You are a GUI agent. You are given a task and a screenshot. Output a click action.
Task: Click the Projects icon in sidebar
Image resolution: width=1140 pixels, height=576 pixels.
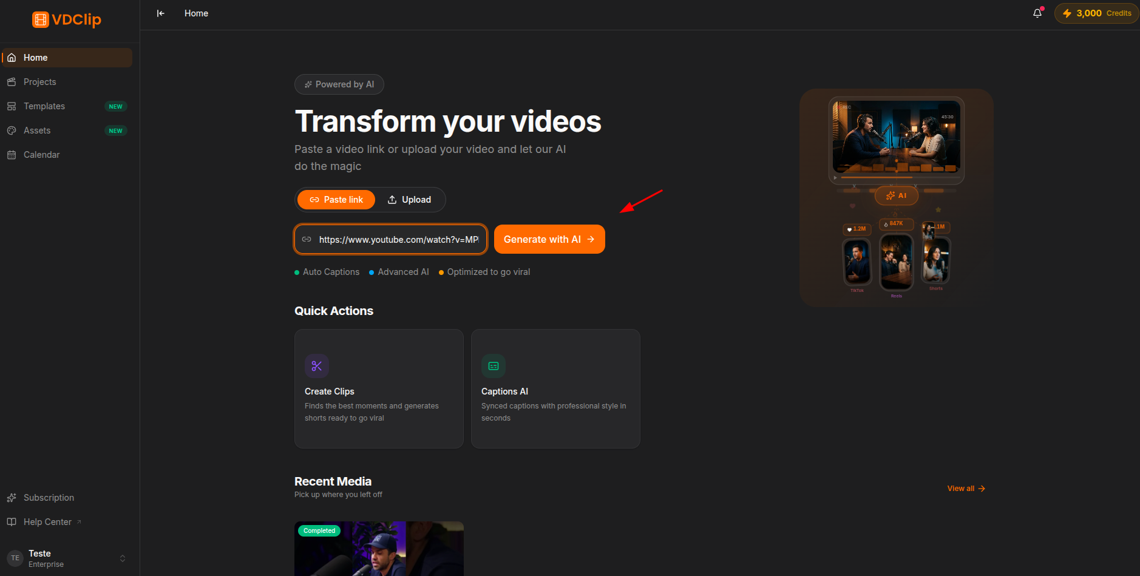tap(12, 82)
